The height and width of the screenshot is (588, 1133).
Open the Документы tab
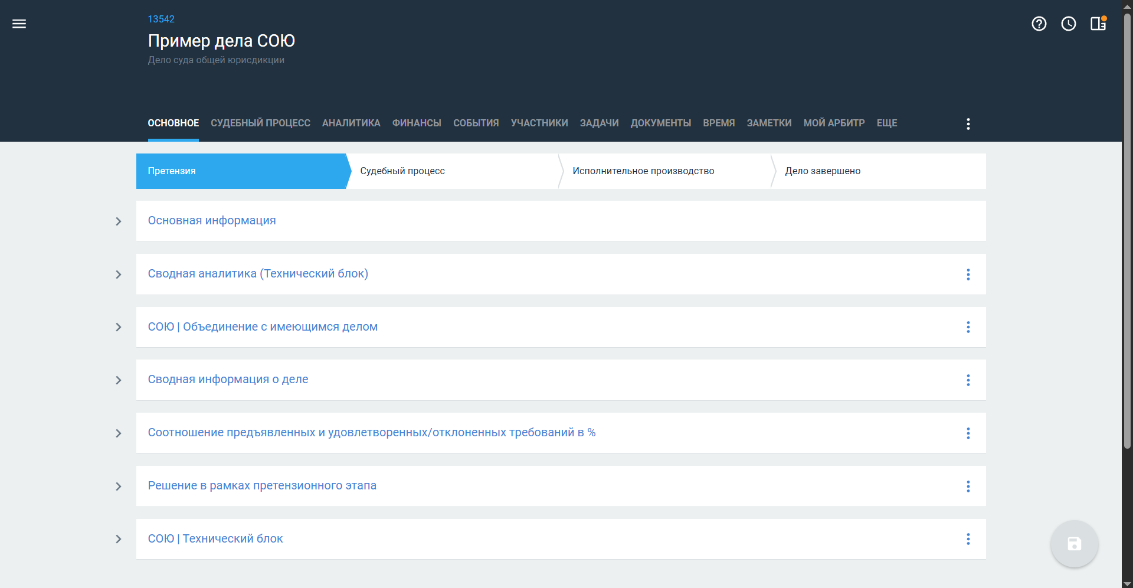[660, 123]
